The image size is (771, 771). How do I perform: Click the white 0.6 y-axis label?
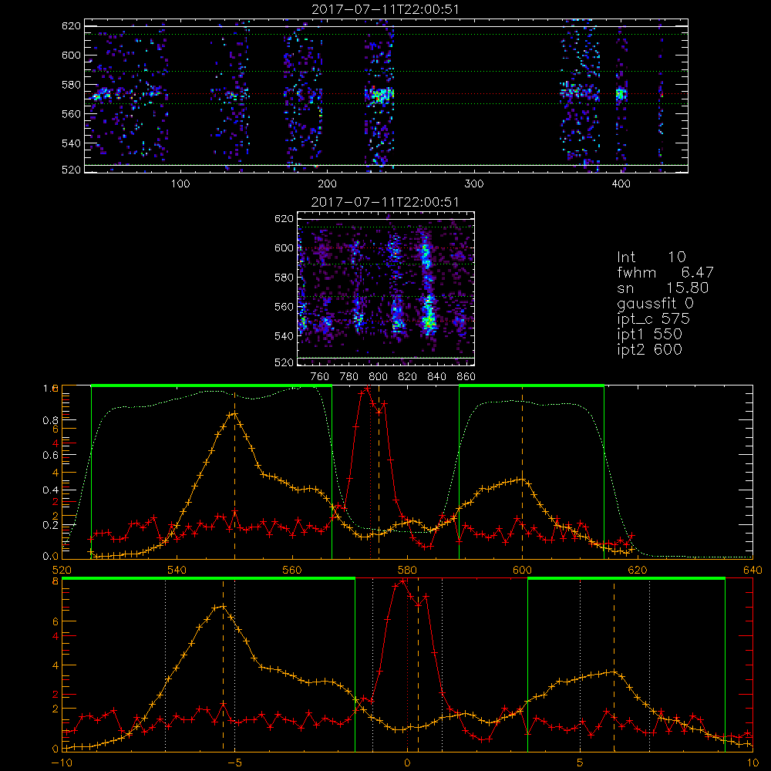click(50, 456)
